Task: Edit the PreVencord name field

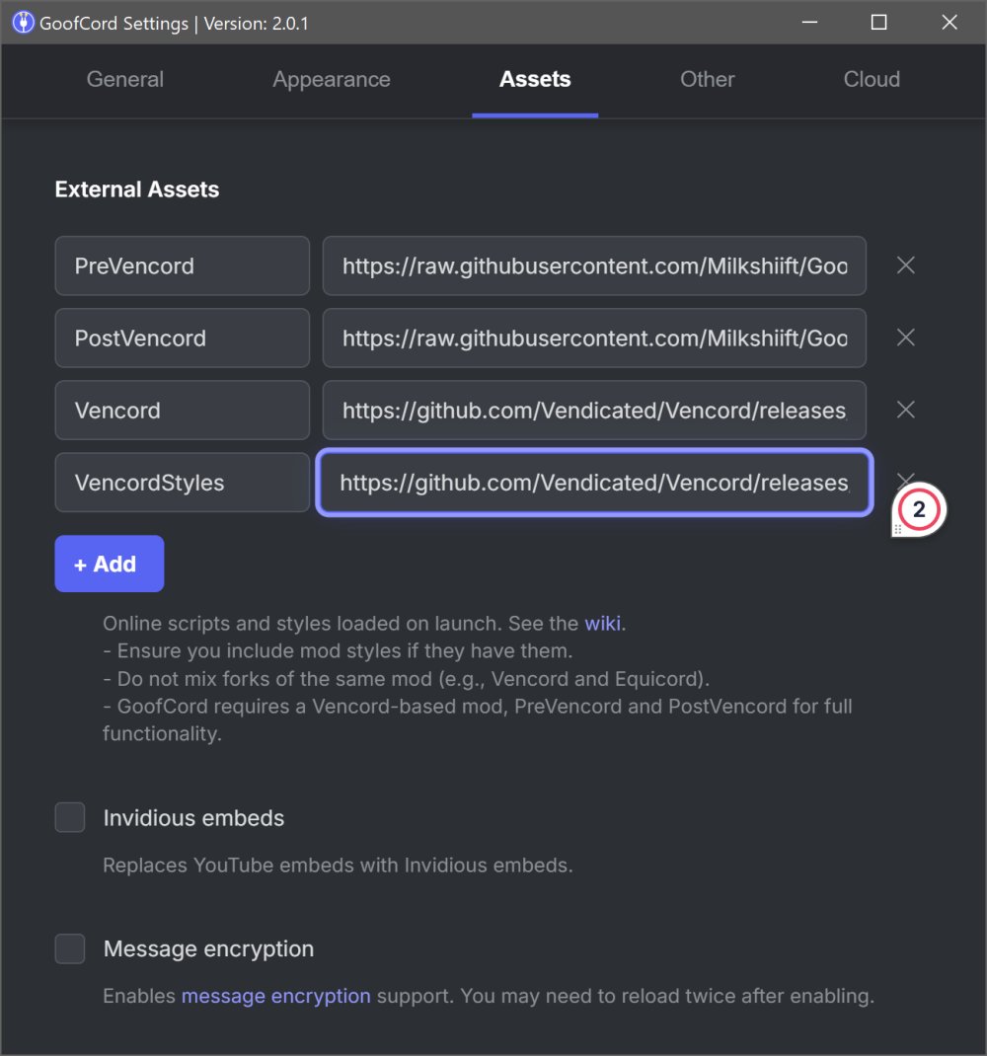Action: [183, 265]
